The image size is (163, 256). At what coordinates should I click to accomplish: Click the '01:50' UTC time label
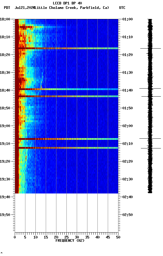(128, 108)
